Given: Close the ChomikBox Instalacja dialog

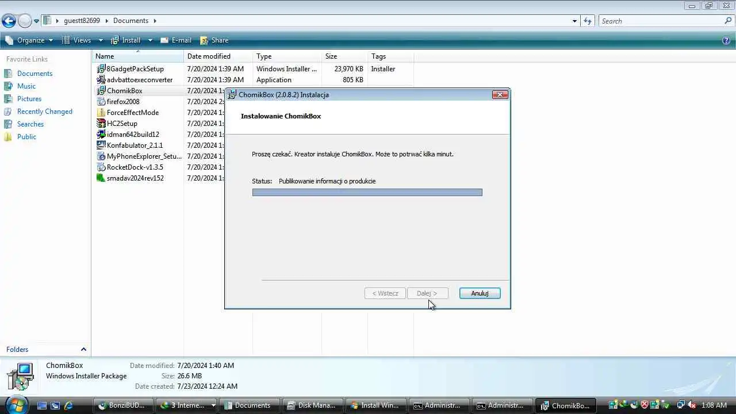Looking at the screenshot, I should tap(500, 95).
